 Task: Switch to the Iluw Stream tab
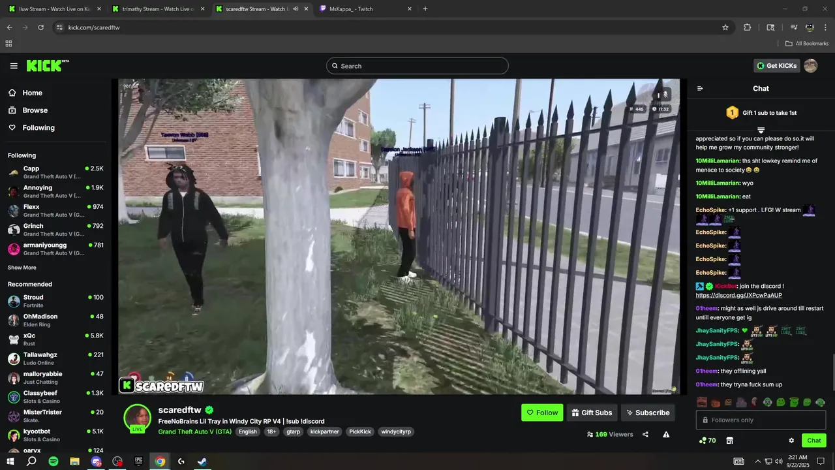point(55,9)
